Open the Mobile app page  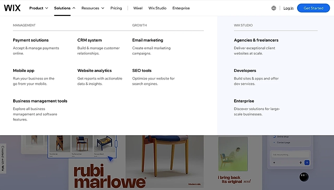pos(24,71)
